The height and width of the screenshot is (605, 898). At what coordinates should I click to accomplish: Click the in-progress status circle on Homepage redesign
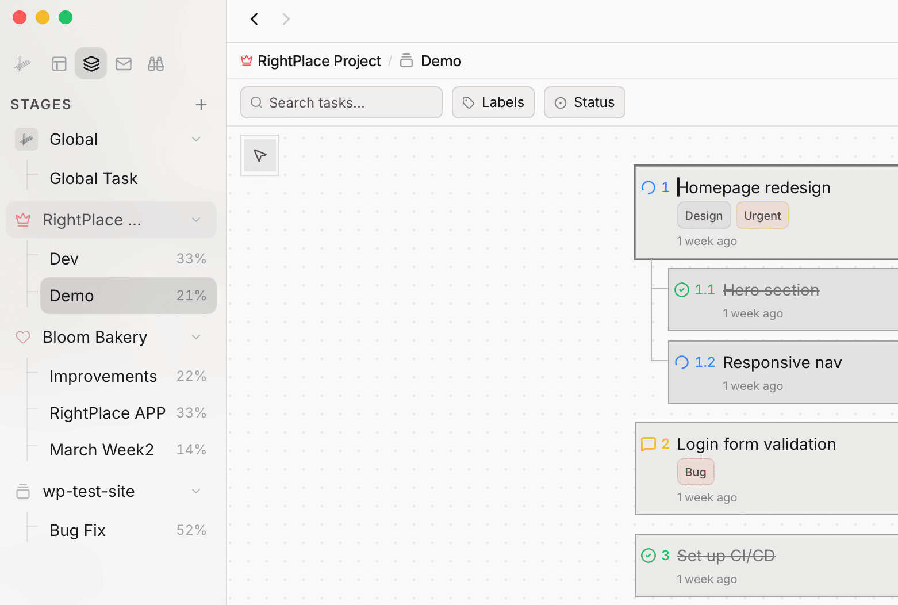pyautogui.click(x=648, y=187)
